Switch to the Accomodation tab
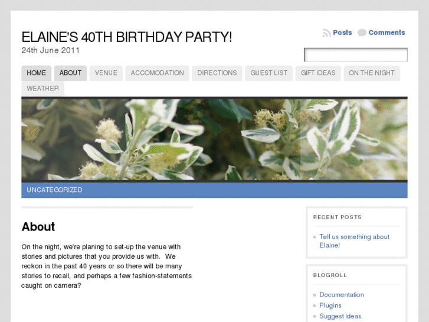 point(157,73)
